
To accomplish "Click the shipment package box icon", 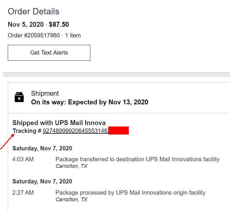I will tap(19, 97).
